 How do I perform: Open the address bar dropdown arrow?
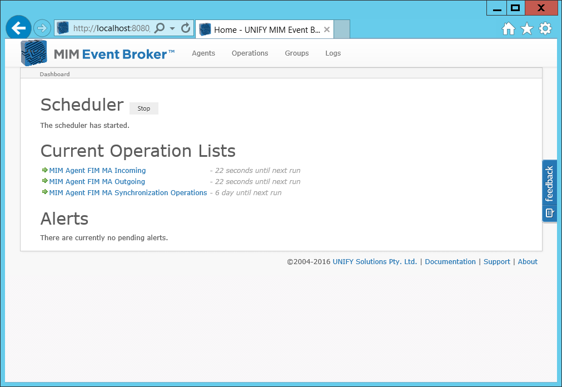point(172,28)
